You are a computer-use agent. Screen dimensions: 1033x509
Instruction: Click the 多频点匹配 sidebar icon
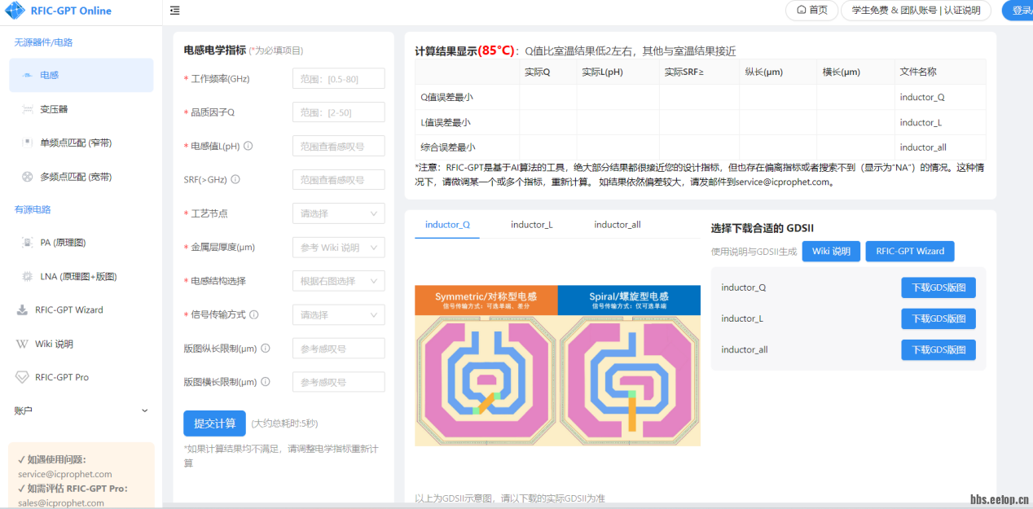click(27, 177)
